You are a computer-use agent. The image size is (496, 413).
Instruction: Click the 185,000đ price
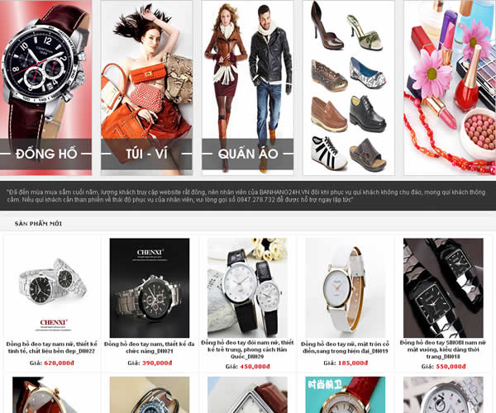coord(353,363)
